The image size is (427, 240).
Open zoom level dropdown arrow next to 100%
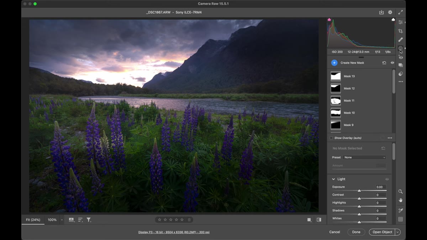coord(62,220)
